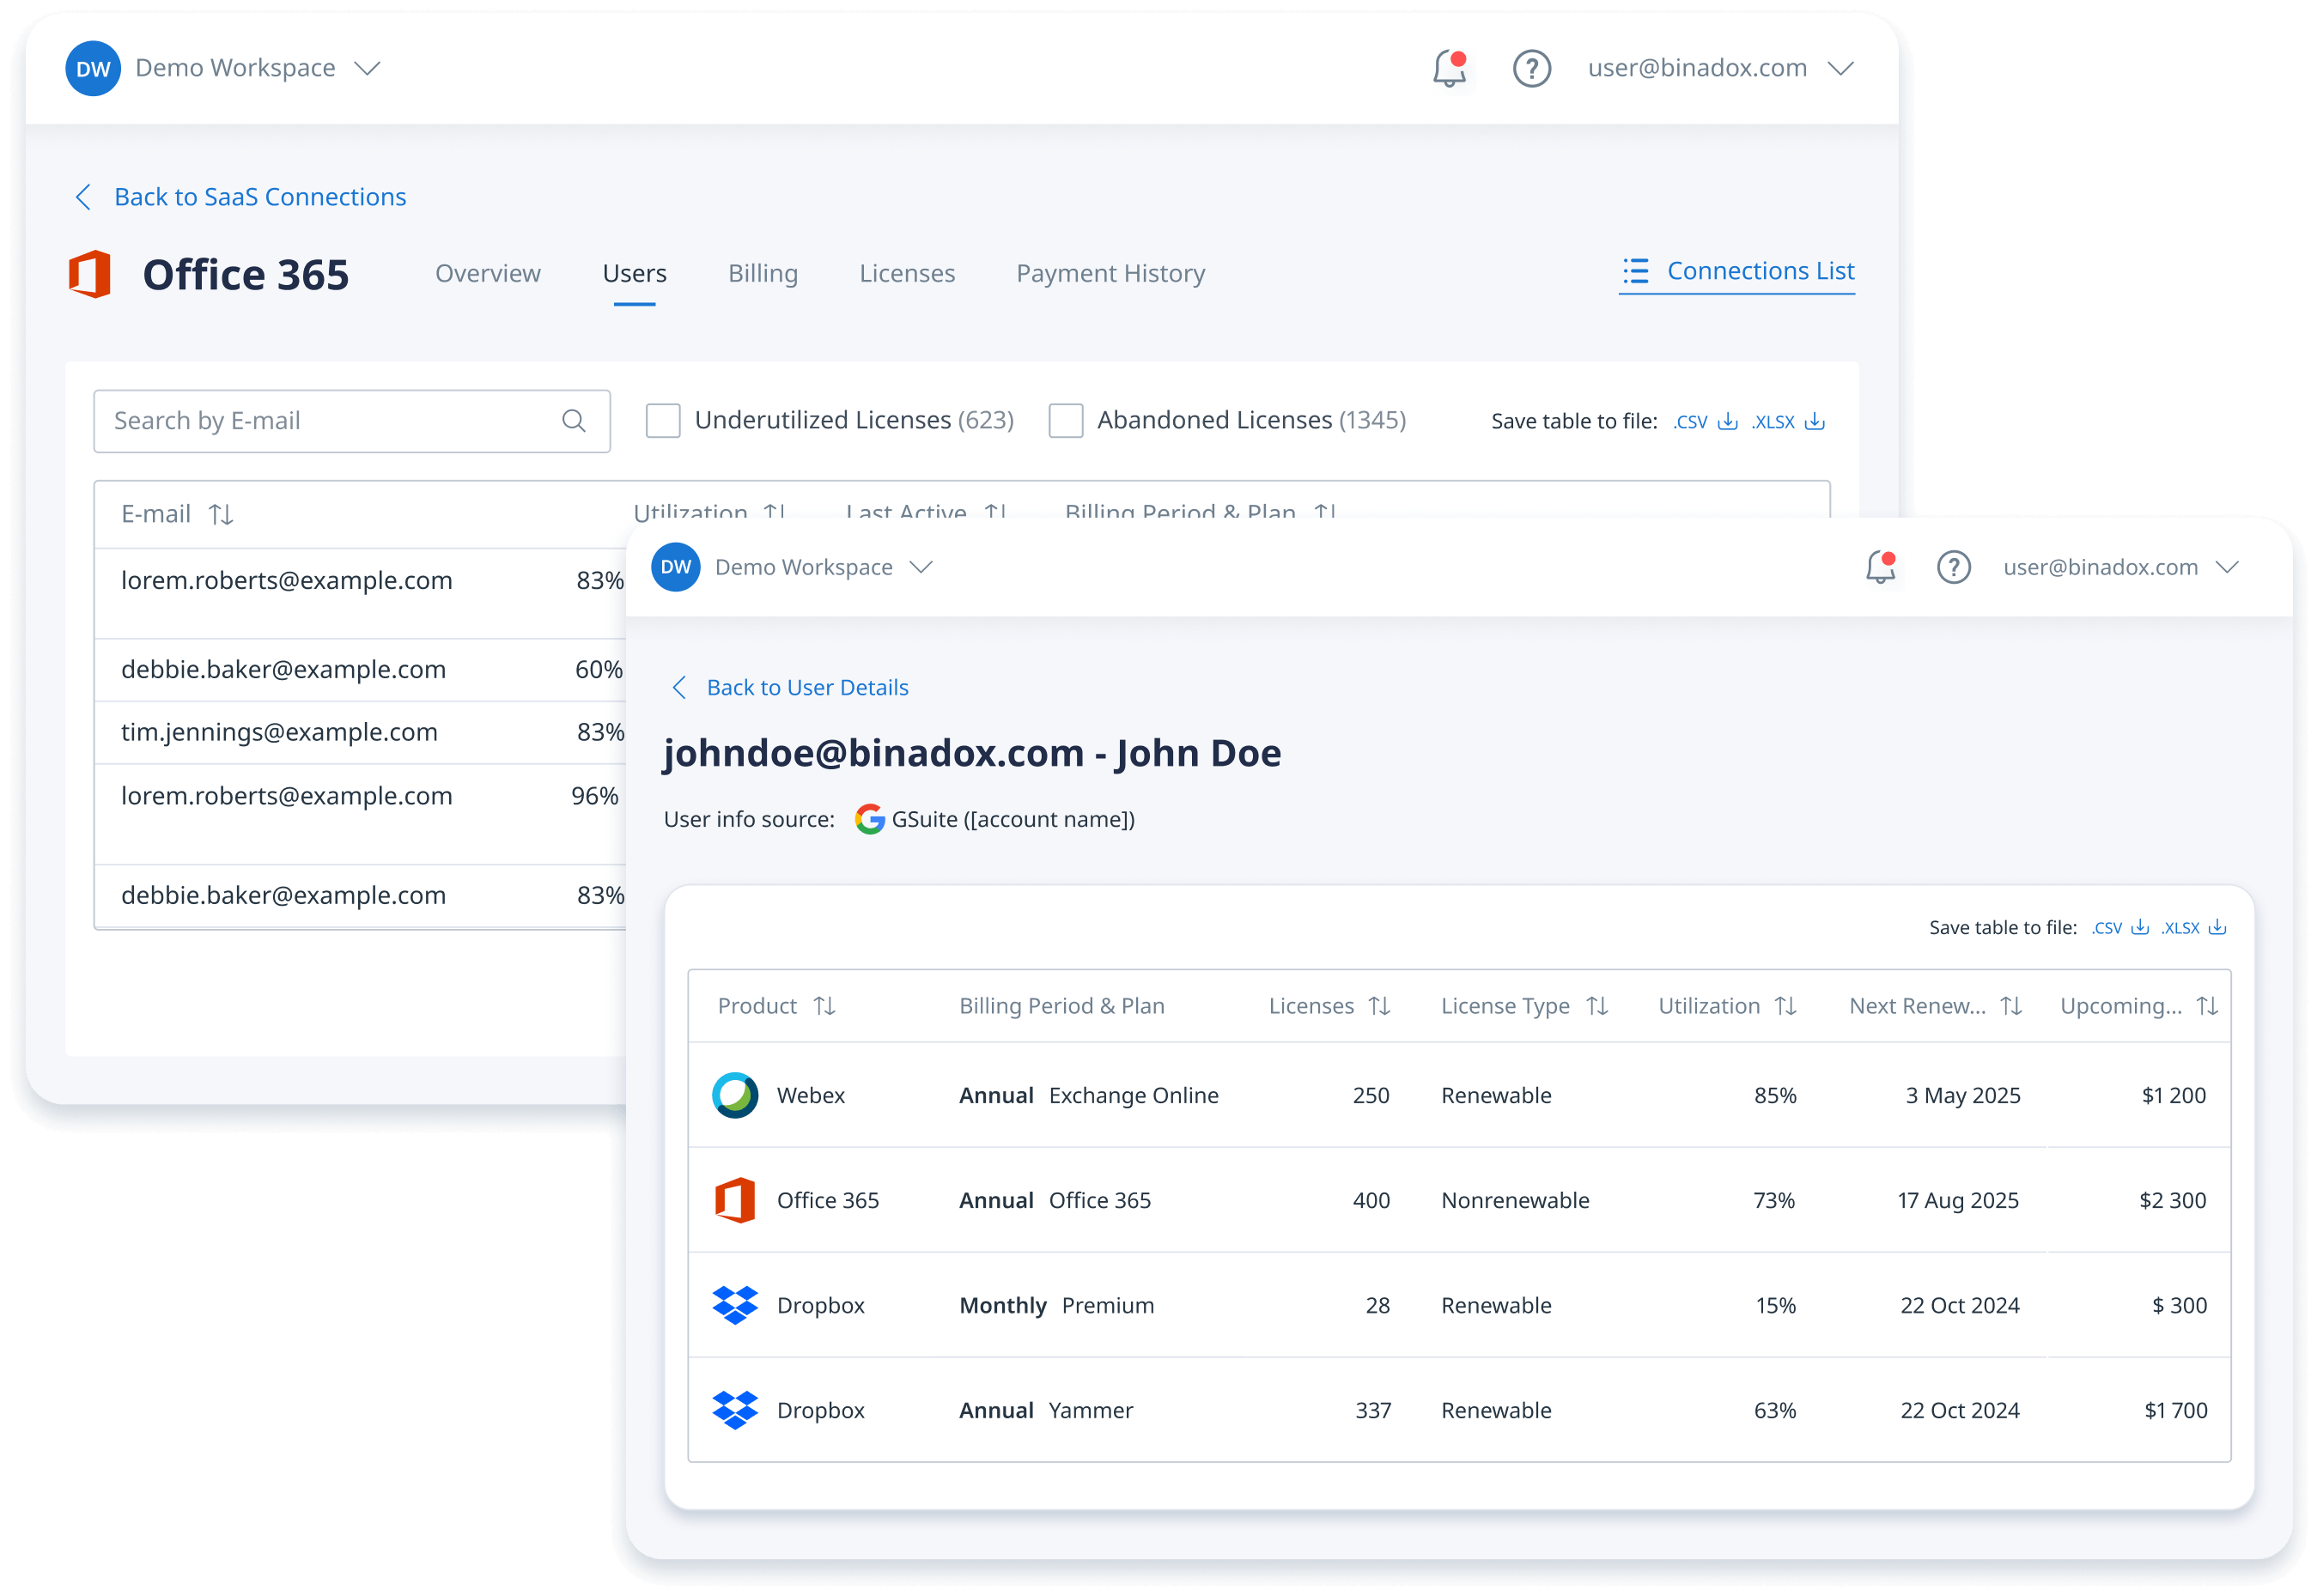Click Nonrenewable license type cell
2317x1596 pixels.
pyautogui.click(x=1514, y=1200)
